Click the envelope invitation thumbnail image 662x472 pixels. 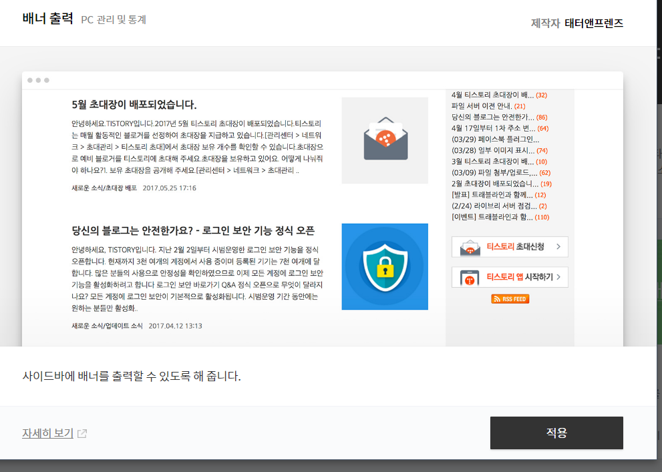pyautogui.click(x=385, y=140)
